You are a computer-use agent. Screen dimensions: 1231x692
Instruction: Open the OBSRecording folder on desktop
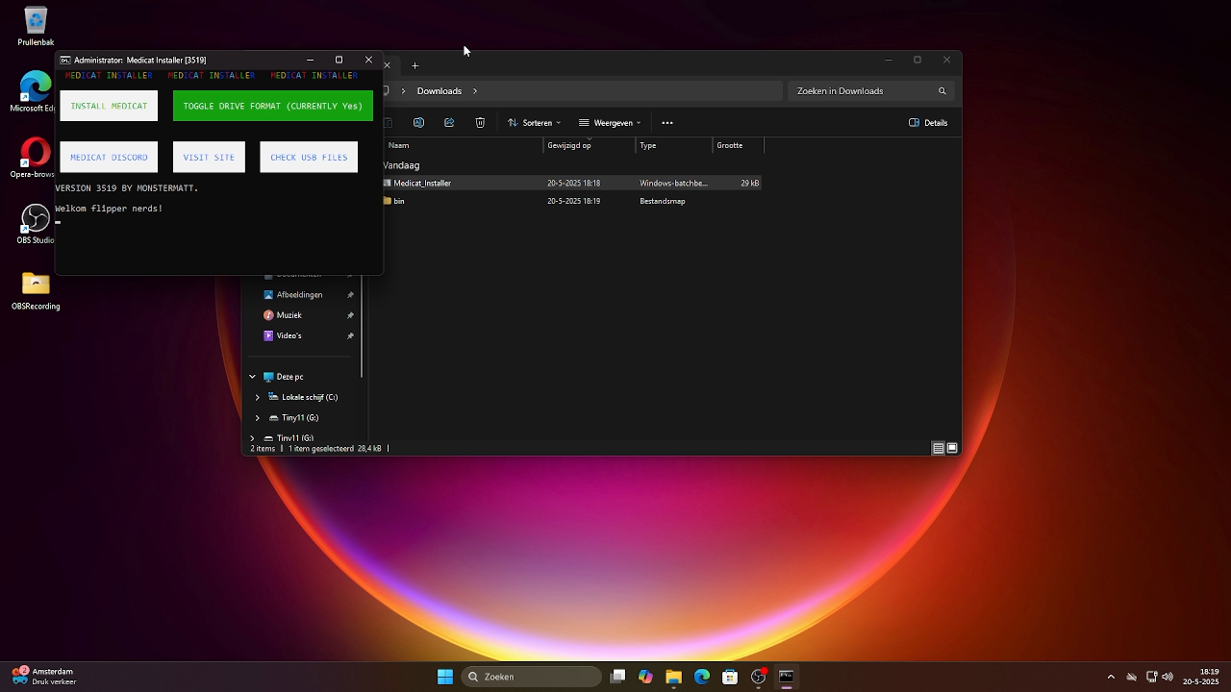[36, 290]
